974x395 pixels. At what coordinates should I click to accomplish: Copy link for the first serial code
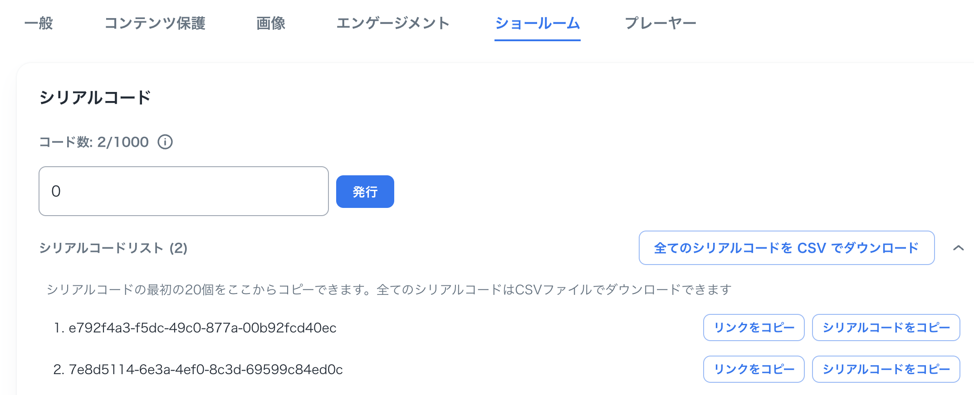(x=754, y=328)
